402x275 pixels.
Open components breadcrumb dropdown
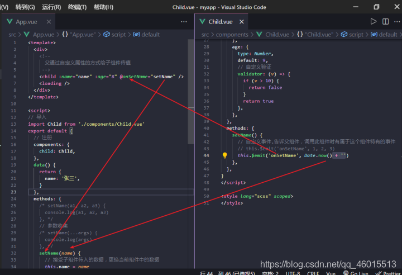coord(232,35)
